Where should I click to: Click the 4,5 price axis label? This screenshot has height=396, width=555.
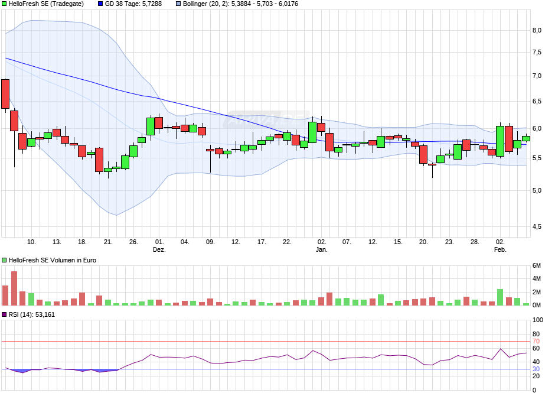[537, 227]
